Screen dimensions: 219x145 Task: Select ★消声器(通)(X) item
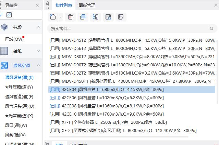click(19, 116)
